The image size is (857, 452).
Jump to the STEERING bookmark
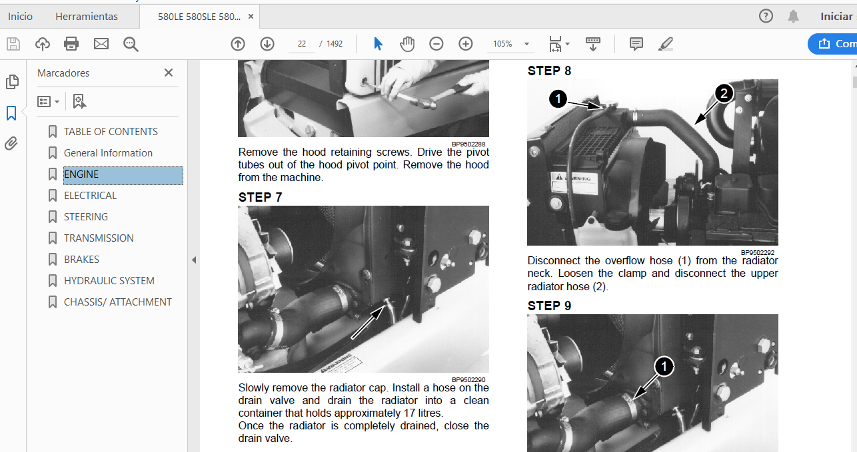tap(86, 217)
